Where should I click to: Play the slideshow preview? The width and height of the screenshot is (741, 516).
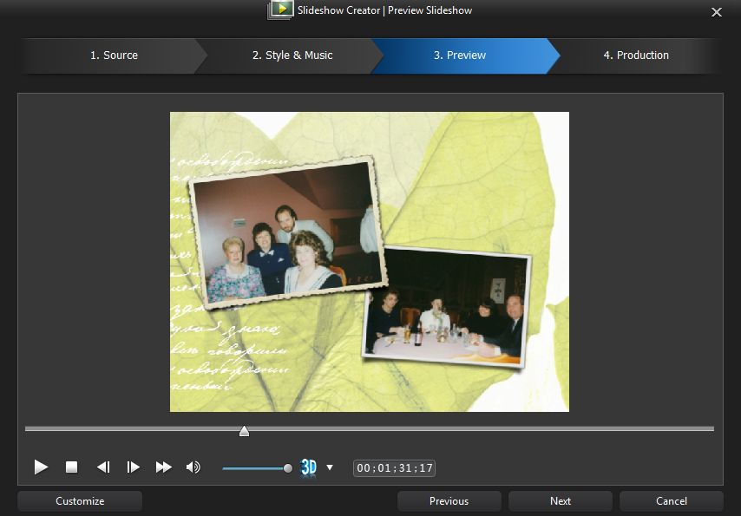[x=41, y=467]
